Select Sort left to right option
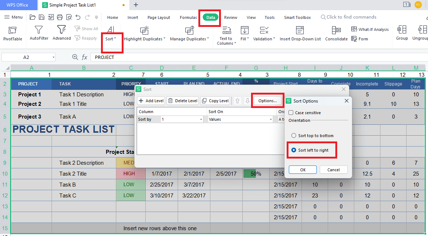This screenshot has height=236, width=428. click(294, 150)
